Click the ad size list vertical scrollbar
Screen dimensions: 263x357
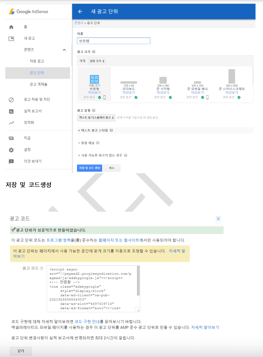253,76
